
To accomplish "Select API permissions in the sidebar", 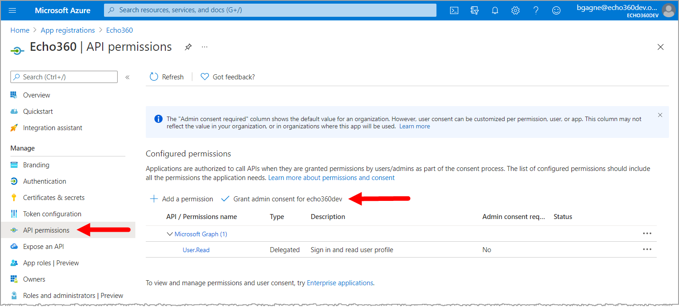I will (68, 230).
